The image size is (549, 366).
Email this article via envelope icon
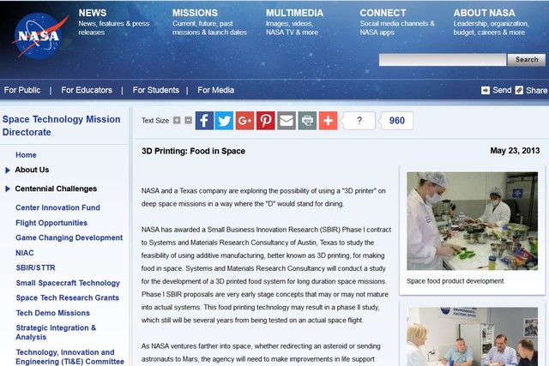(287, 121)
